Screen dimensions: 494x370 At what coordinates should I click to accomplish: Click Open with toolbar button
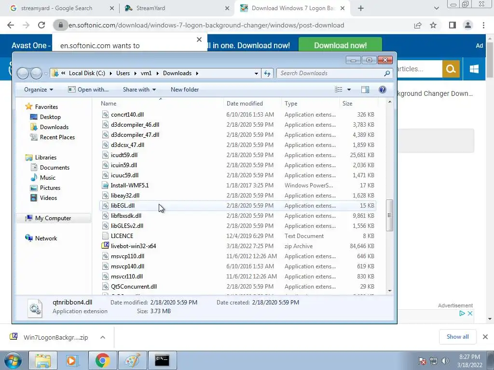tap(89, 90)
